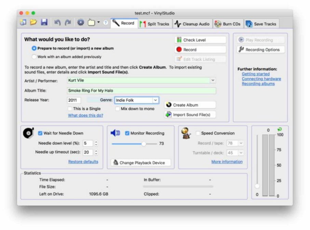The height and width of the screenshot is (230, 310).
Task: Open Getting started link
Action: point(256,74)
